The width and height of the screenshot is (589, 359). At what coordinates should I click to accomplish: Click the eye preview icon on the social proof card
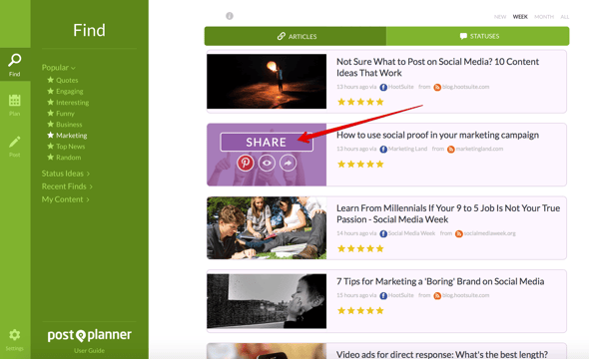267,164
